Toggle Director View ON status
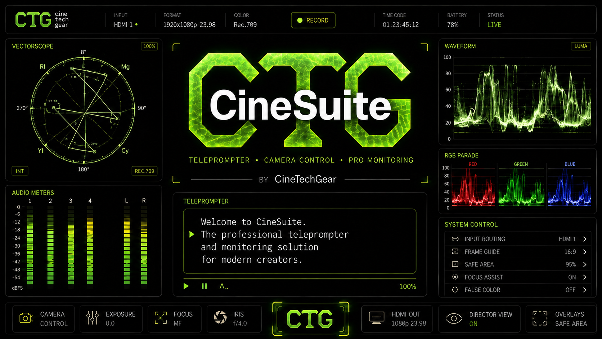The image size is (602, 339). 473,324
